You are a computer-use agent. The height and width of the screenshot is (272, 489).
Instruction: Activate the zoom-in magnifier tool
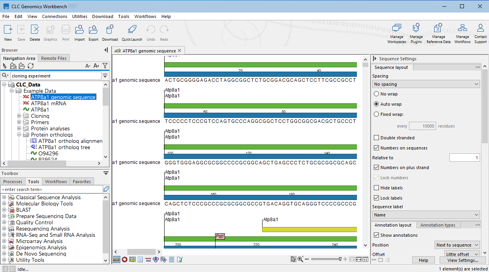(300, 259)
